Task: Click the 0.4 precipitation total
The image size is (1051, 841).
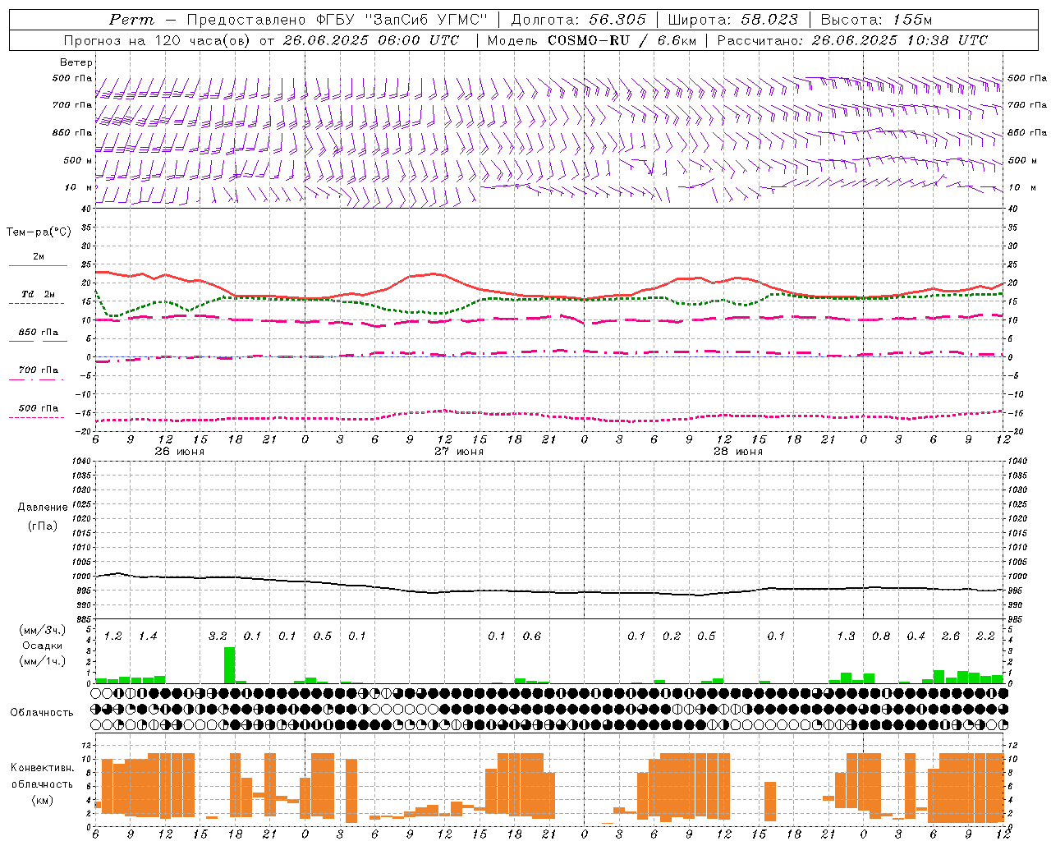Action: coord(916,636)
